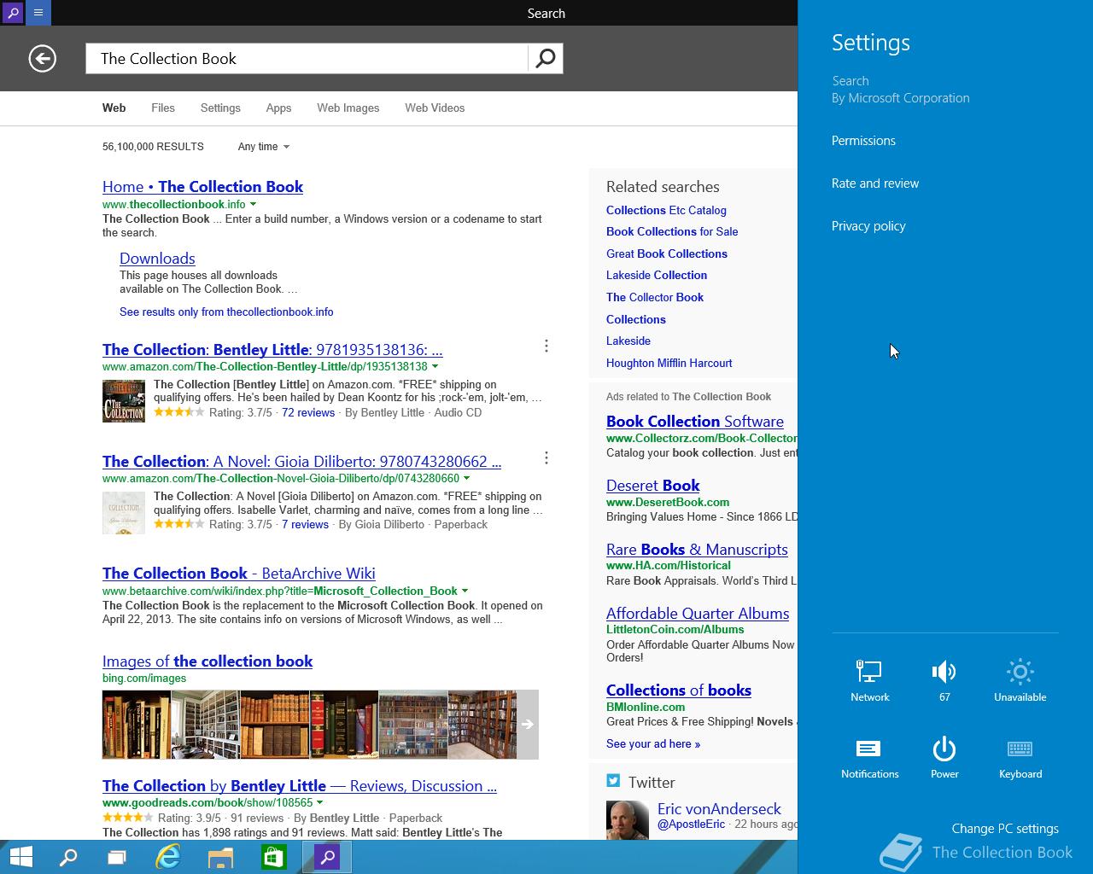Select the purple Search app on the taskbar

327,857
